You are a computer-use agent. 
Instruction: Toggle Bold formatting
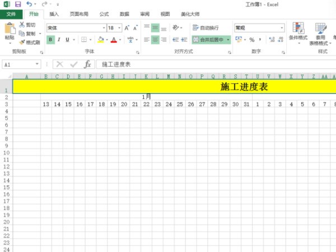50,40
